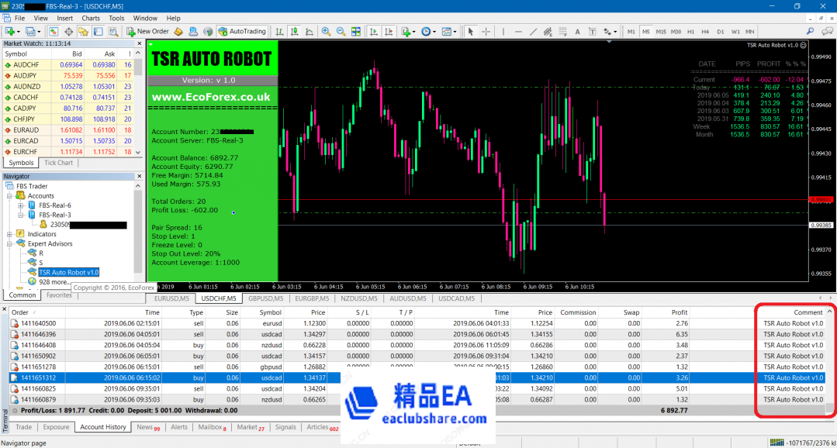Switch timeframe to M1
The image size is (837, 448).
(631, 32)
